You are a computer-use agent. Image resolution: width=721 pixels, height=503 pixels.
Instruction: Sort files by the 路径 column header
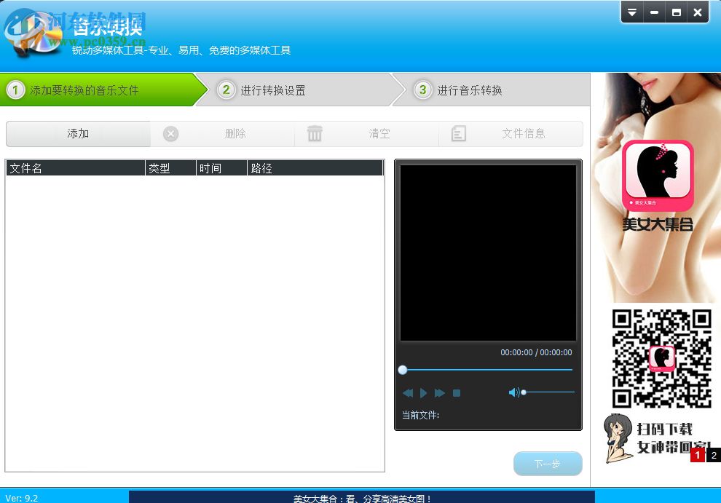coord(261,167)
